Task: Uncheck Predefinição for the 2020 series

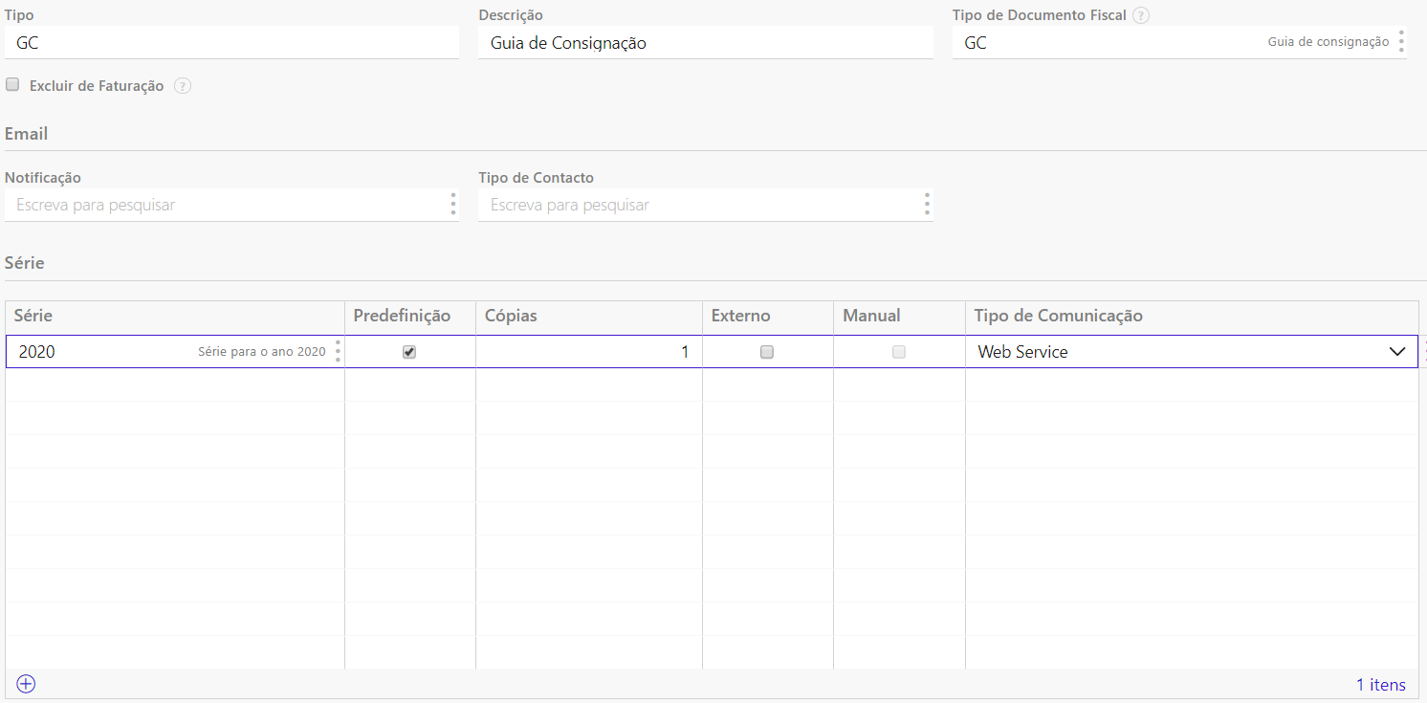Action: (x=409, y=352)
